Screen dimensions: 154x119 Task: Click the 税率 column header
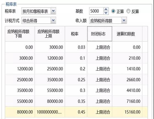click(76, 34)
